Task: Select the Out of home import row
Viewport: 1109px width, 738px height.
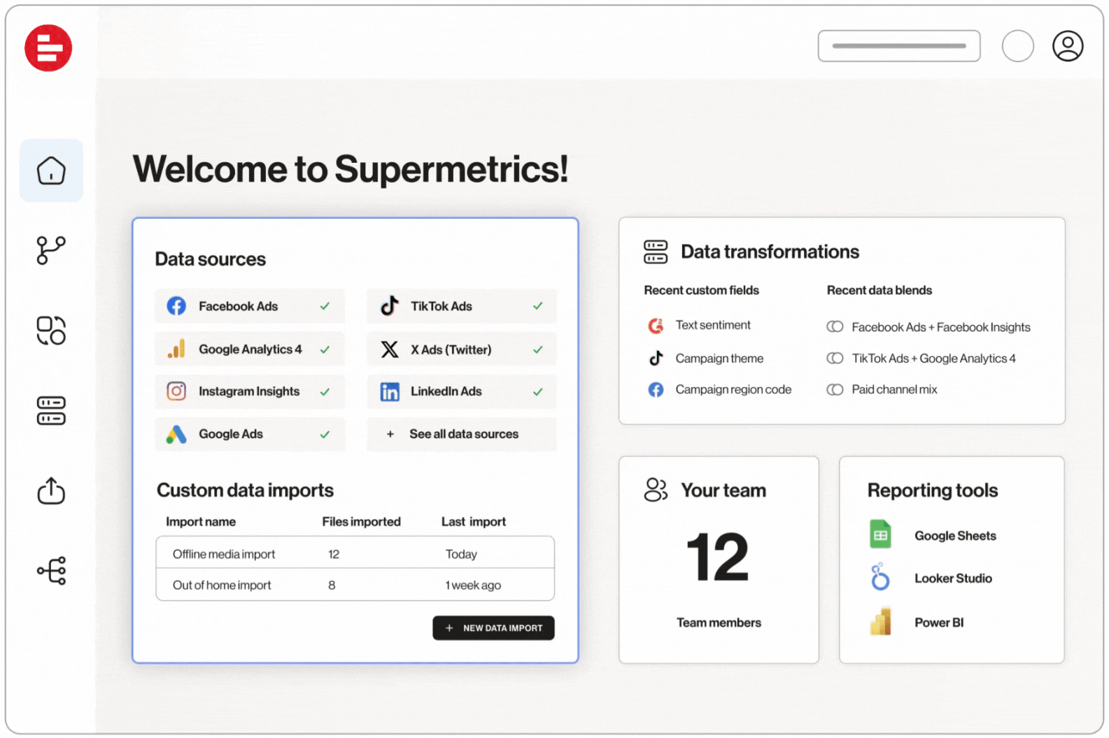Action: pyautogui.click(x=355, y=585)
